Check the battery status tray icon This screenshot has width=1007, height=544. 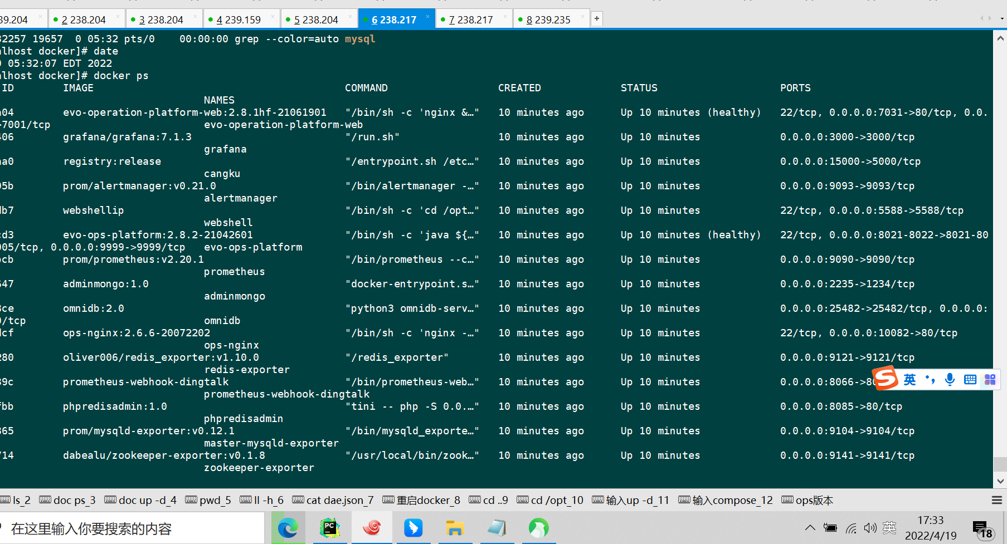pos(830,528)
